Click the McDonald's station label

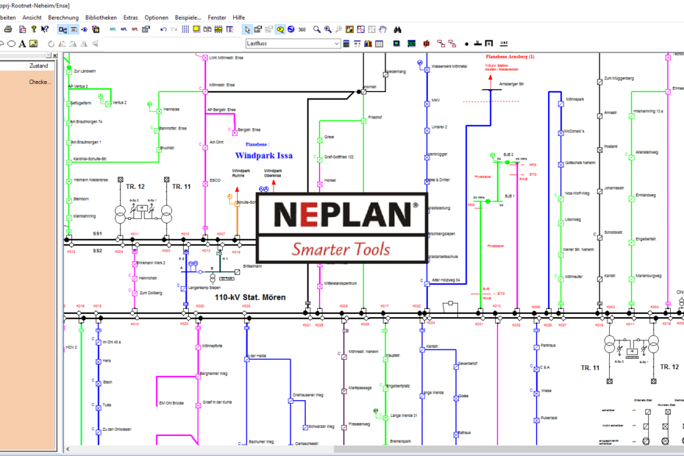tap(574, 131)
